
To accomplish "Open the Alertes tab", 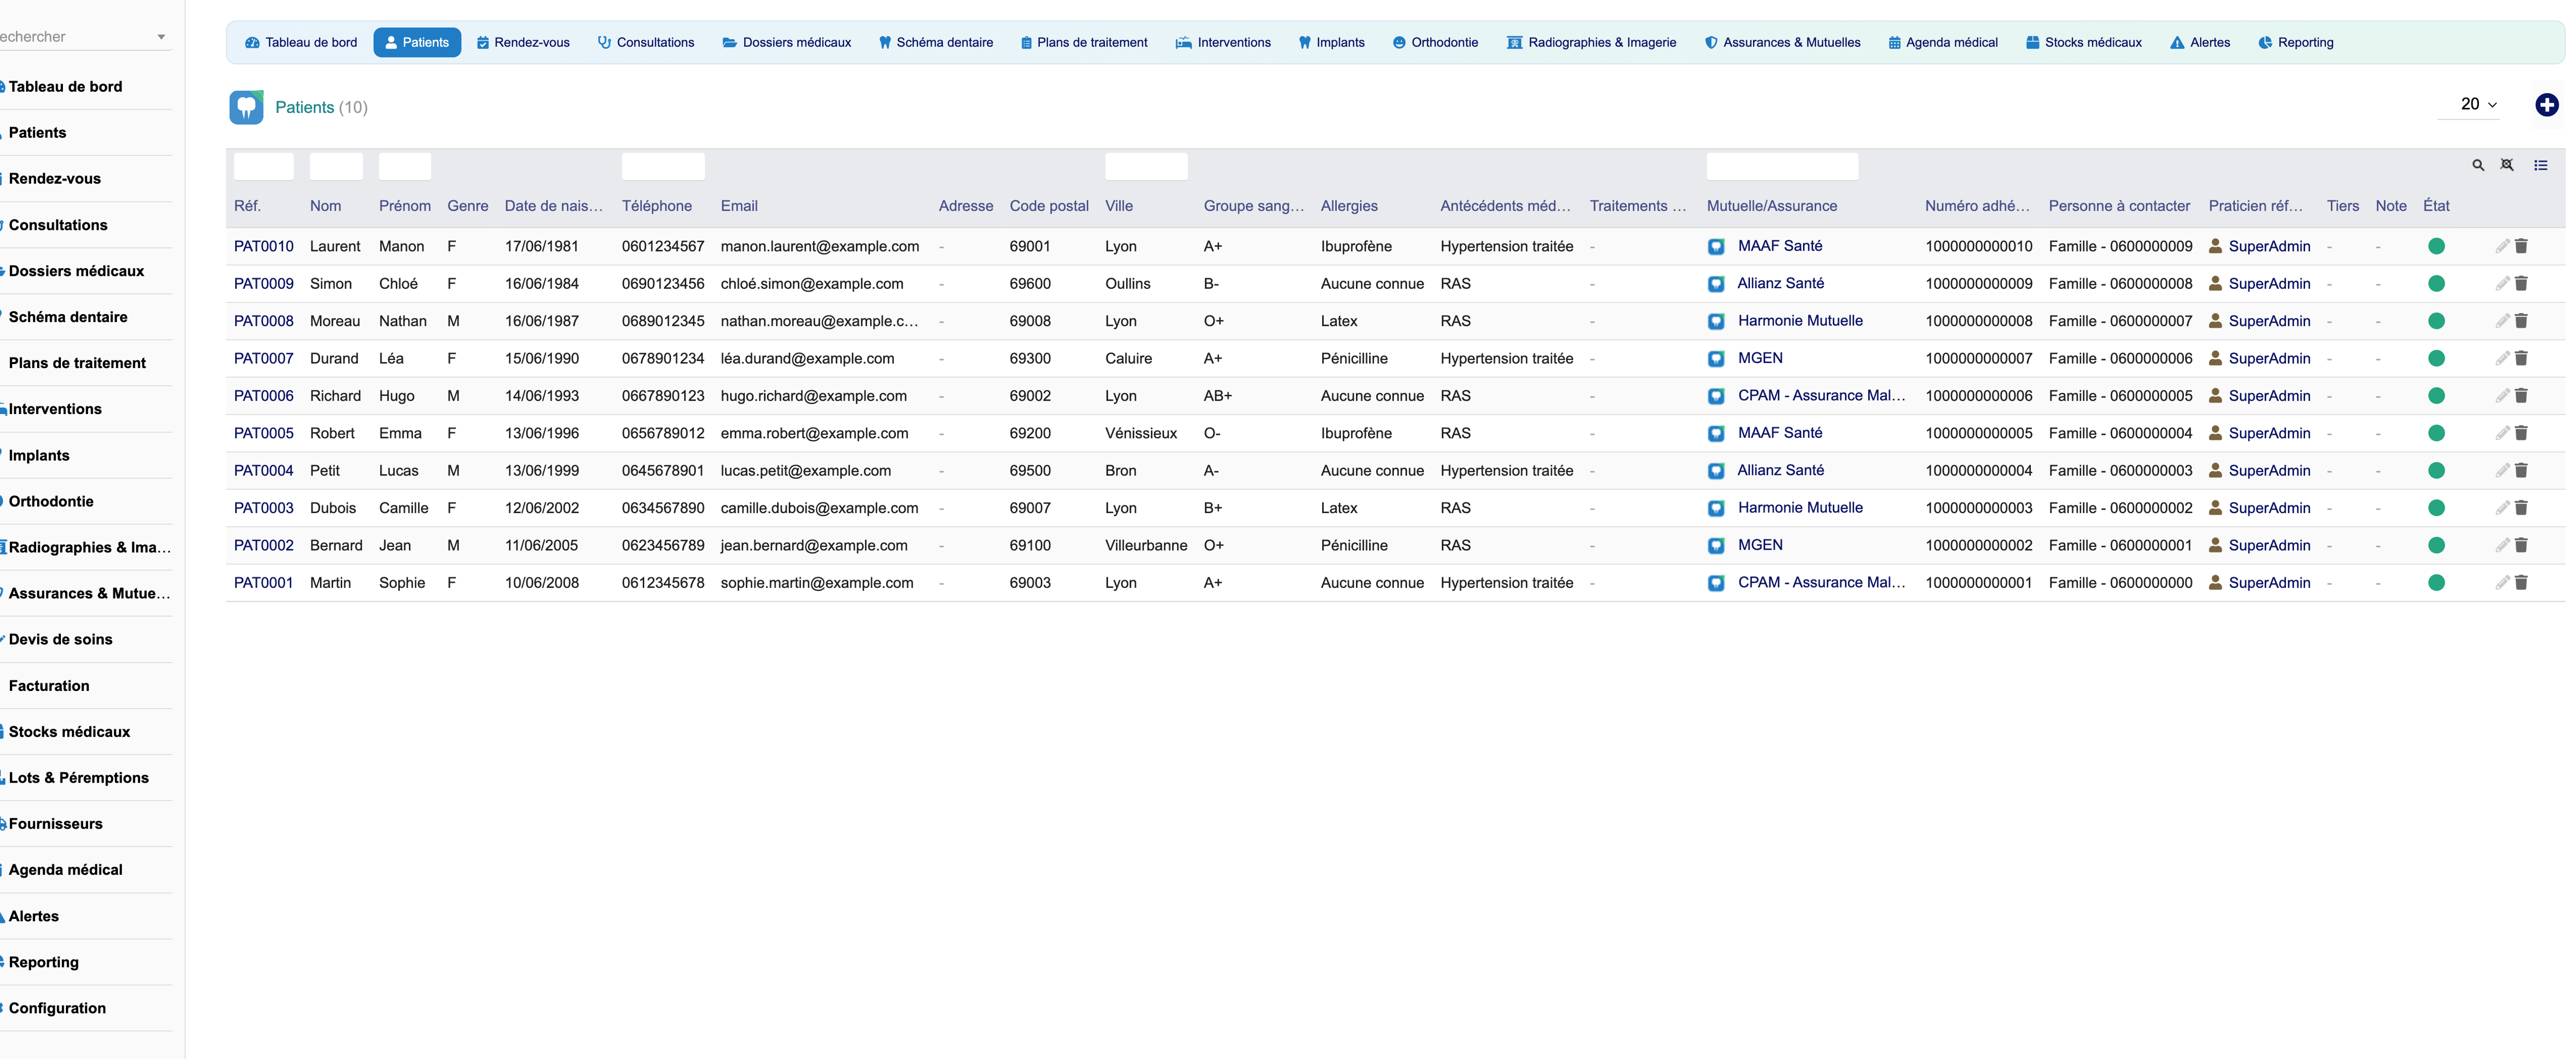I will pyautogui.click(x=2200, y=42).
